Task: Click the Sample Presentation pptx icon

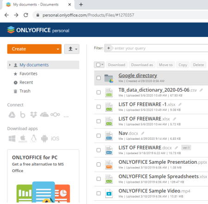Action: [x=109, y=165]
